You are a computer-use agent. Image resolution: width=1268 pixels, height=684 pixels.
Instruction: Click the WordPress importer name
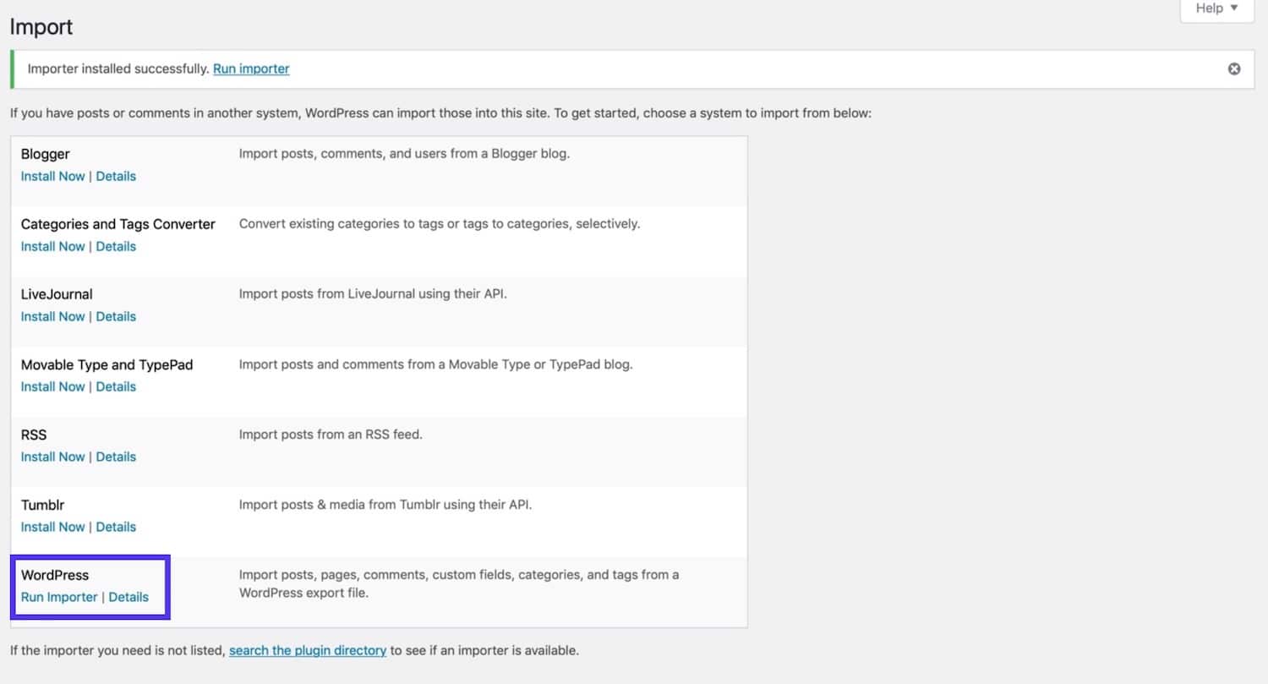pyautogui.click(x=55, y=576)
